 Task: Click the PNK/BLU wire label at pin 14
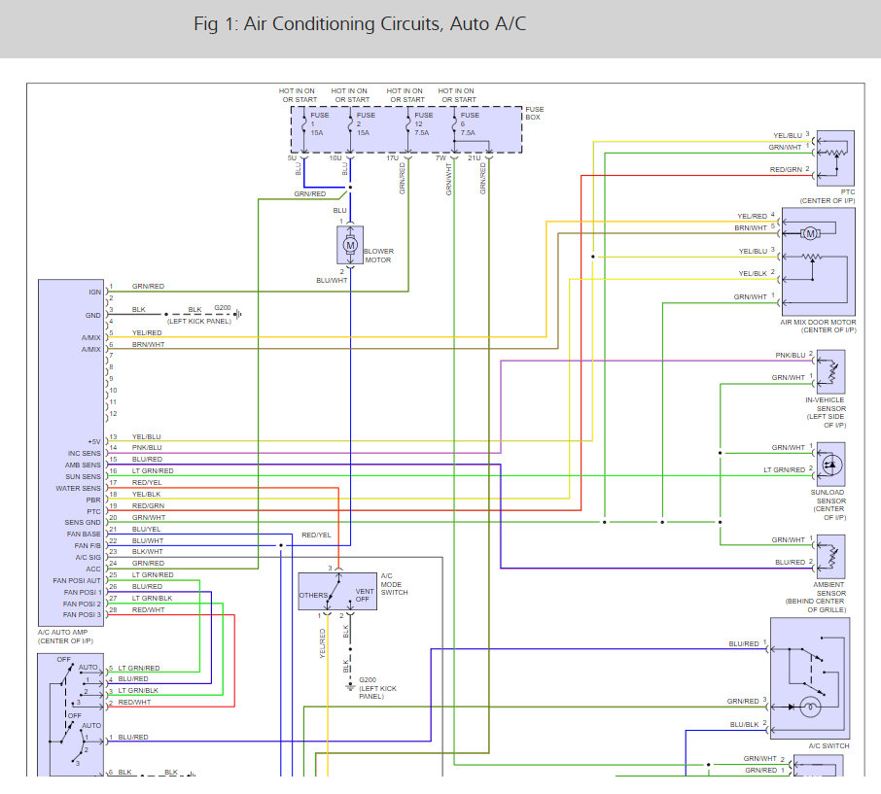point(147,448)
